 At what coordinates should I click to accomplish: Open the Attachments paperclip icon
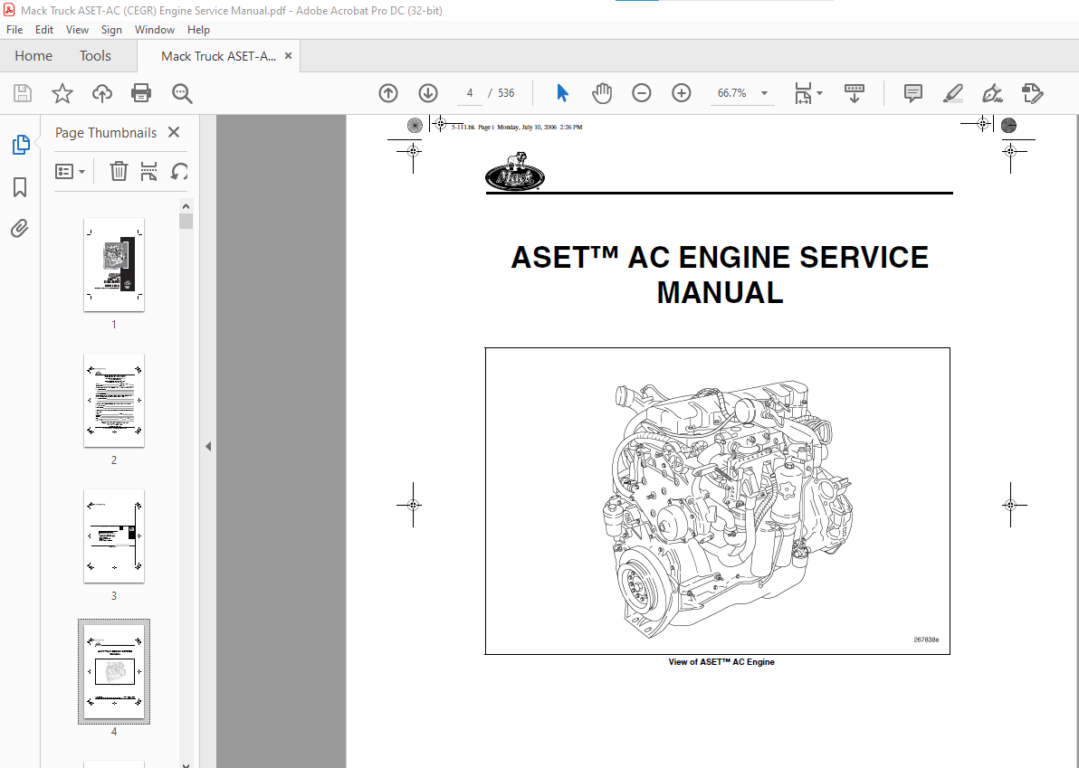click(x=20, y=228)
